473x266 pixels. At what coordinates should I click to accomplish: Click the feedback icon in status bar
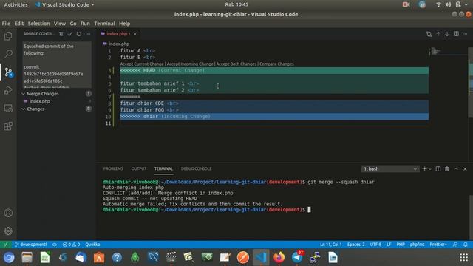(455, 245)
